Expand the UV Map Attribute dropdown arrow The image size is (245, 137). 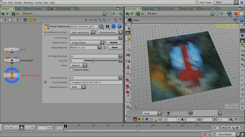[x=120, y=56]
